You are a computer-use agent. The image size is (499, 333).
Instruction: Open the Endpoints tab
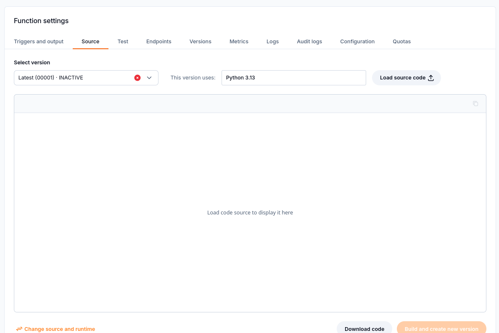159,41
